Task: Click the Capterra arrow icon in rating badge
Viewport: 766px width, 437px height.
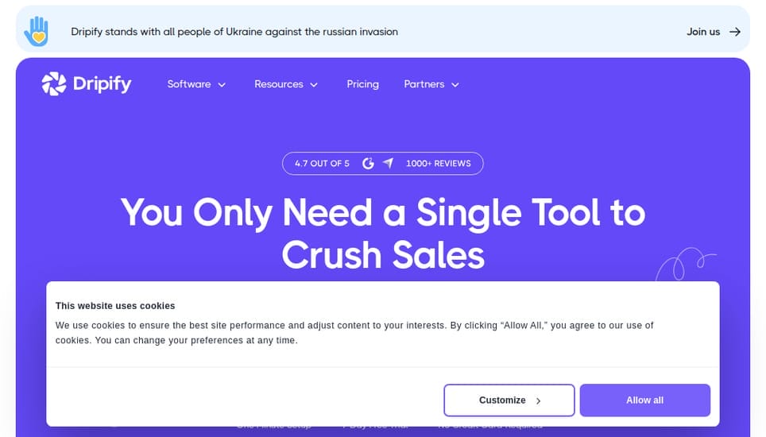Action: tap(388, 164)
